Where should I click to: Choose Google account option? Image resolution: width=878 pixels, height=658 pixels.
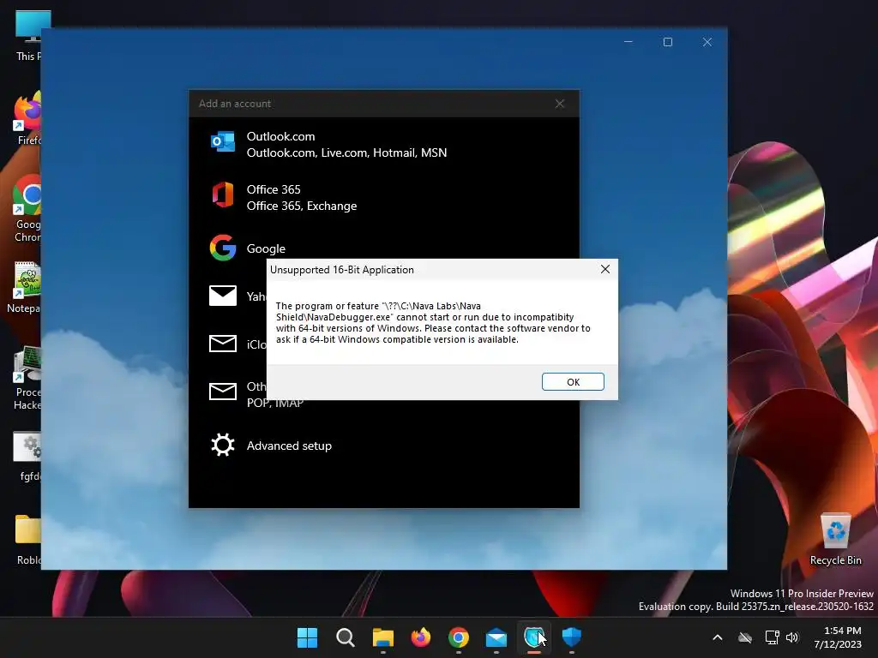(384, 248)
